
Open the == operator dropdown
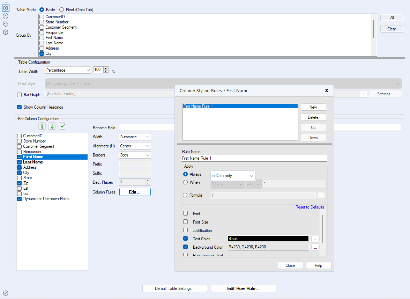point(254,184)
